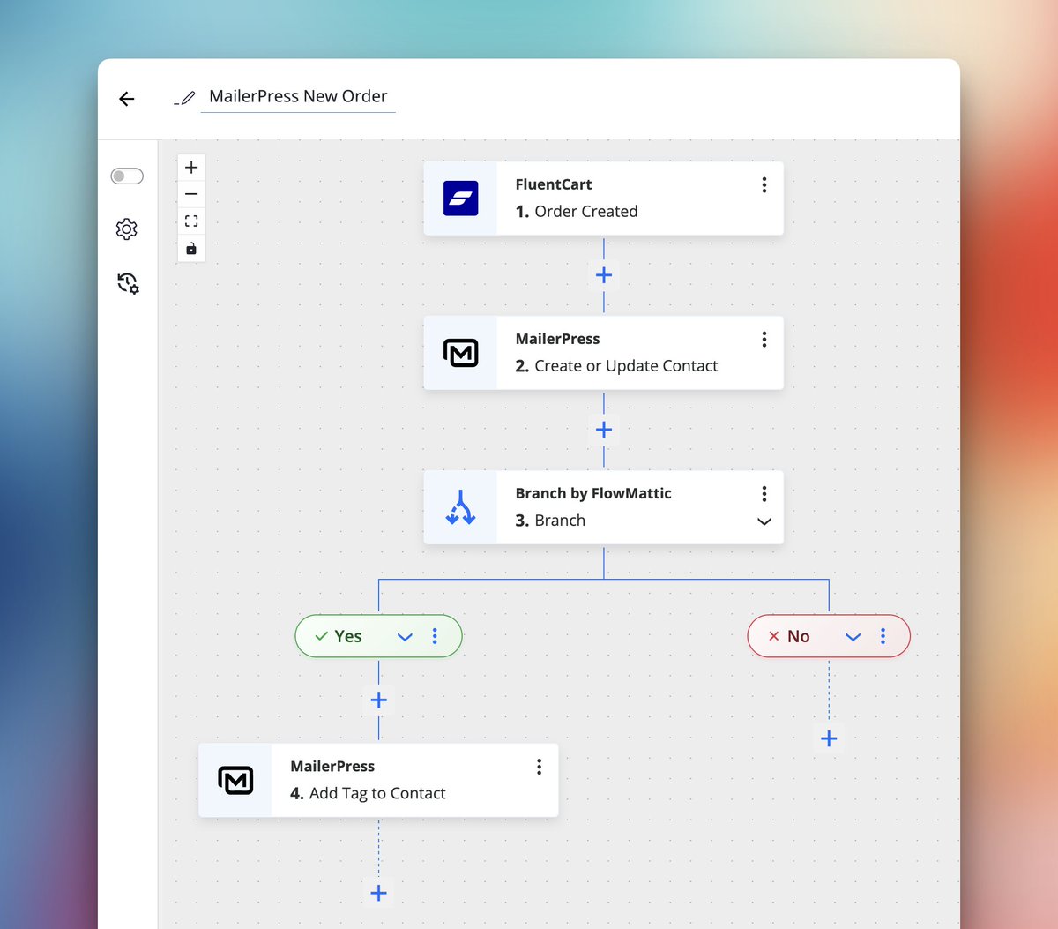Expand the No branch chevron
The image size is (1058, 929).
point(853,635)
